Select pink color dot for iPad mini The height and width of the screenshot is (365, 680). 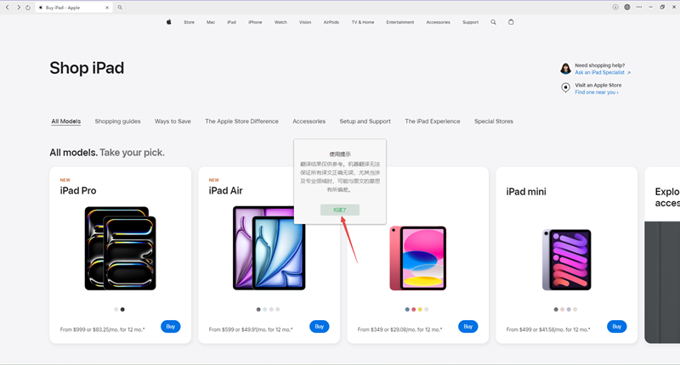(563, 310)
